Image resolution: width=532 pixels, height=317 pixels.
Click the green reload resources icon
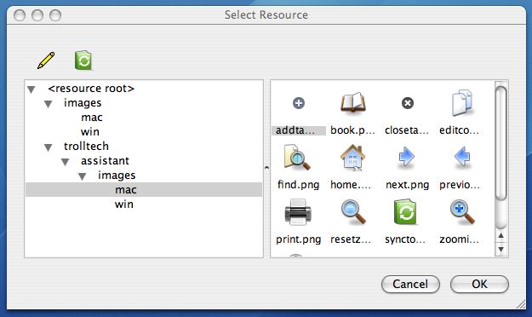coord(83,61)
